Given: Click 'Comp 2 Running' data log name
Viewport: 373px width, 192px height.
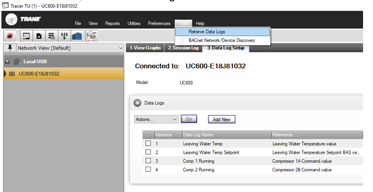Looking at the screenshot, I should click(x=198, y=170).
